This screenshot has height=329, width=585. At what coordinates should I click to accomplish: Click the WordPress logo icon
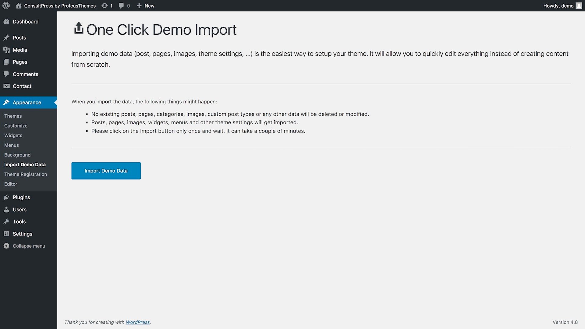[6, 5]
